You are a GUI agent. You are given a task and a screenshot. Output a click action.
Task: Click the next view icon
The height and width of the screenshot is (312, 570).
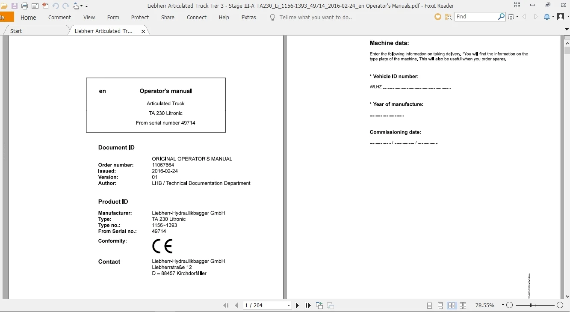(x=330, y=306)
